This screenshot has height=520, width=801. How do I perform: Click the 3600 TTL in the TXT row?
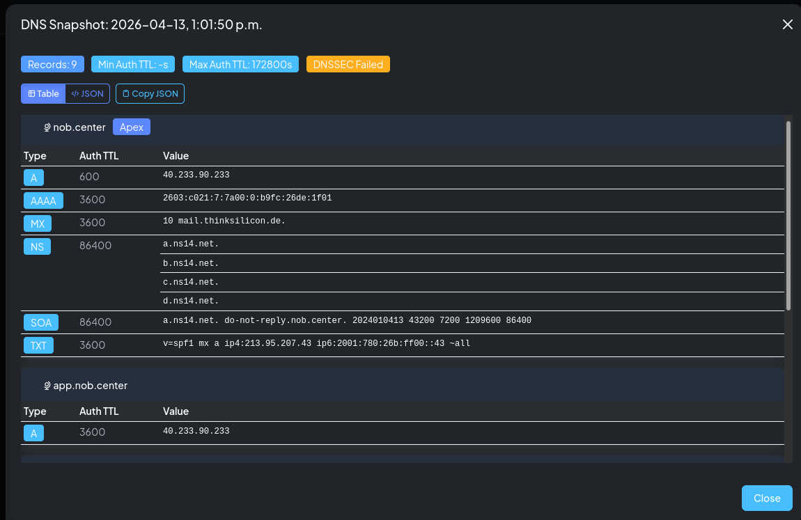[93, 345]
